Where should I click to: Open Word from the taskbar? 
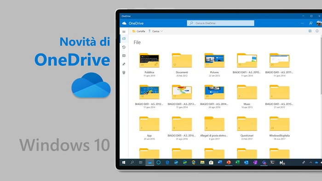coord(220,163)
